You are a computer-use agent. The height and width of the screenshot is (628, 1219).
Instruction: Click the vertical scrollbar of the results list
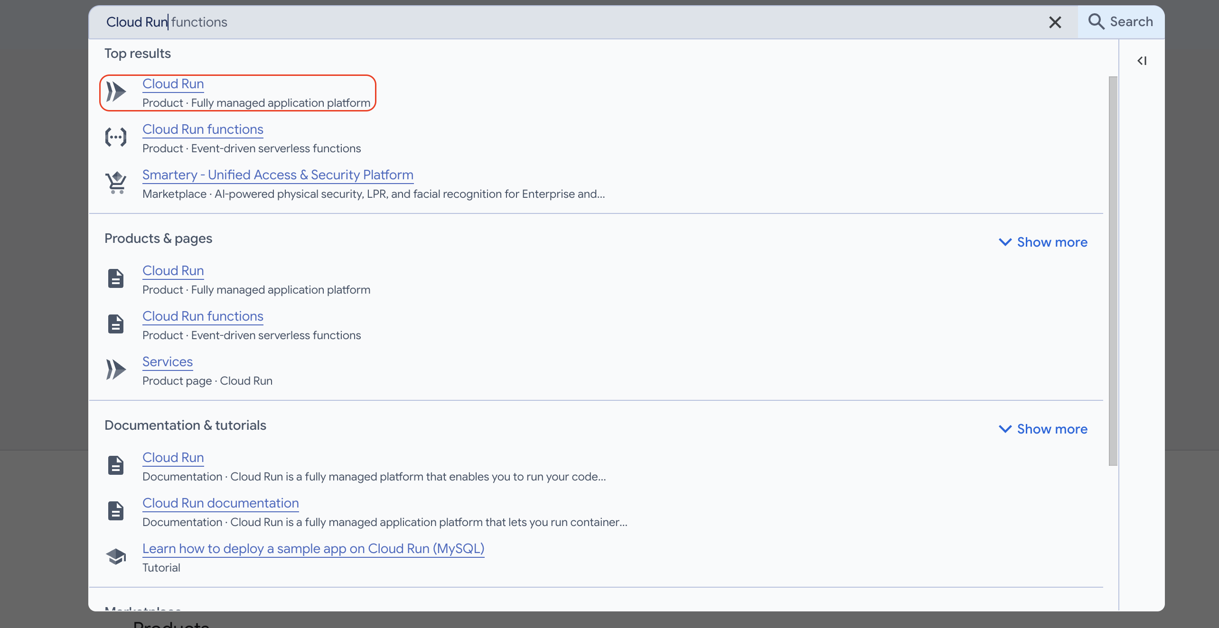click(x=1113, y=271)
